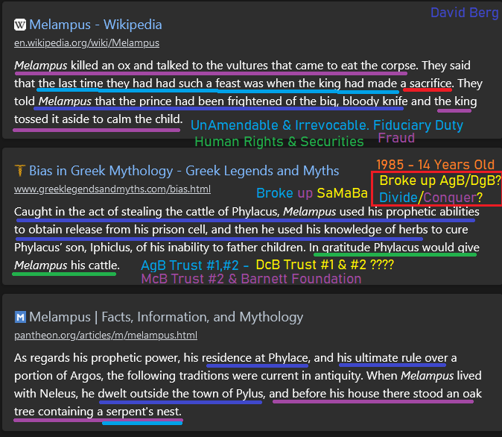Image resolution: width=502 pixels, height=437 pixels.
Task: Click the en.wikipedia.org/wiki/Melampus URL
Action: pos(86,43)
